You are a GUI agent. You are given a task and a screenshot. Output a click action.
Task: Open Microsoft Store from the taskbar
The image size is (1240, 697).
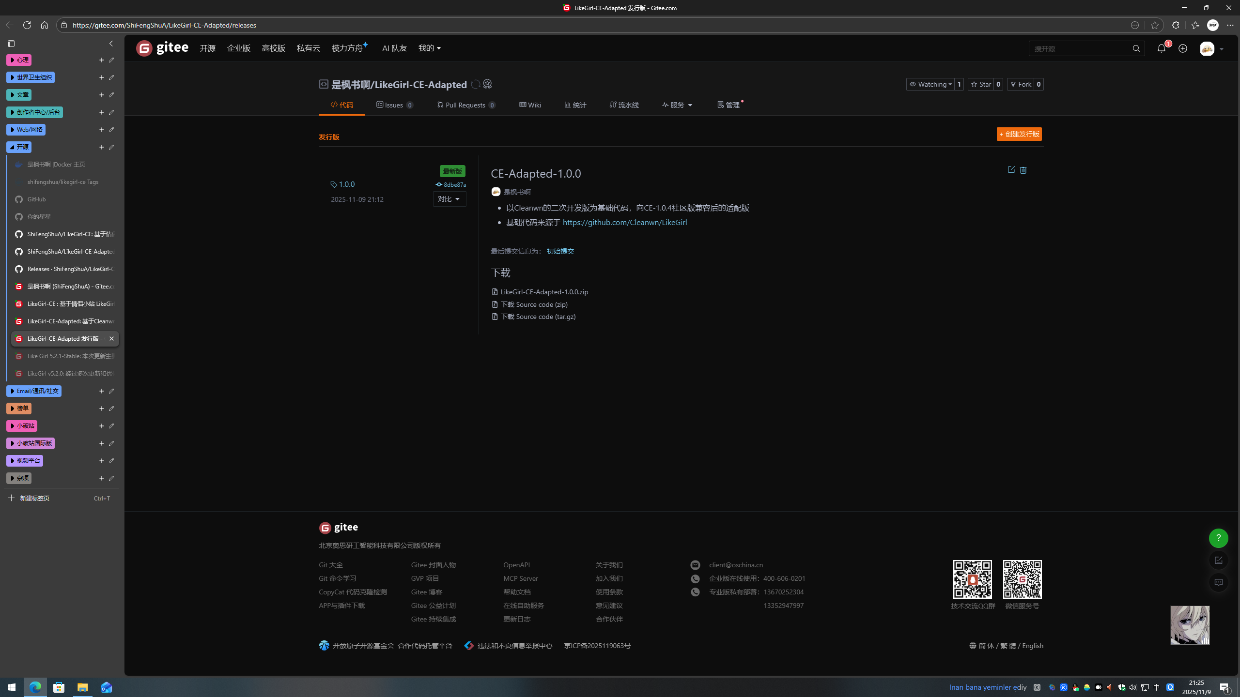pyautogui.click(x=59, y=687)
